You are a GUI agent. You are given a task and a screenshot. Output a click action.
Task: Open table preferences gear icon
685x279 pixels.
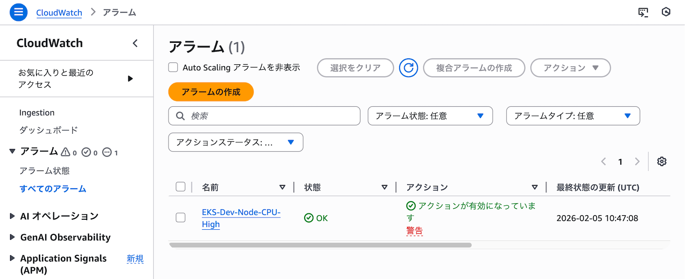pos(662,161)
